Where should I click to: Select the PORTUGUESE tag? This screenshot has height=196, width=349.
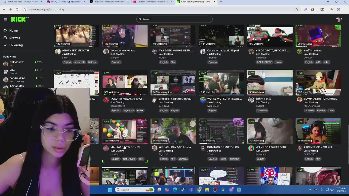pos(264,62)
